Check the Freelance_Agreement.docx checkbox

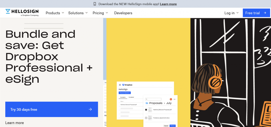click(146, 118)
